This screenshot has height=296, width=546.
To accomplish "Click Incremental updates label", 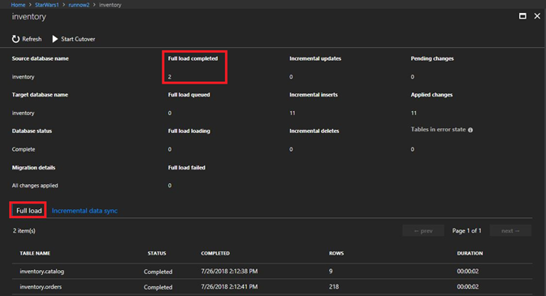I will pos(315,58).
